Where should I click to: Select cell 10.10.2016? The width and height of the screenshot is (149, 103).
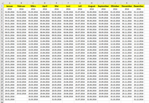point(115,38)
